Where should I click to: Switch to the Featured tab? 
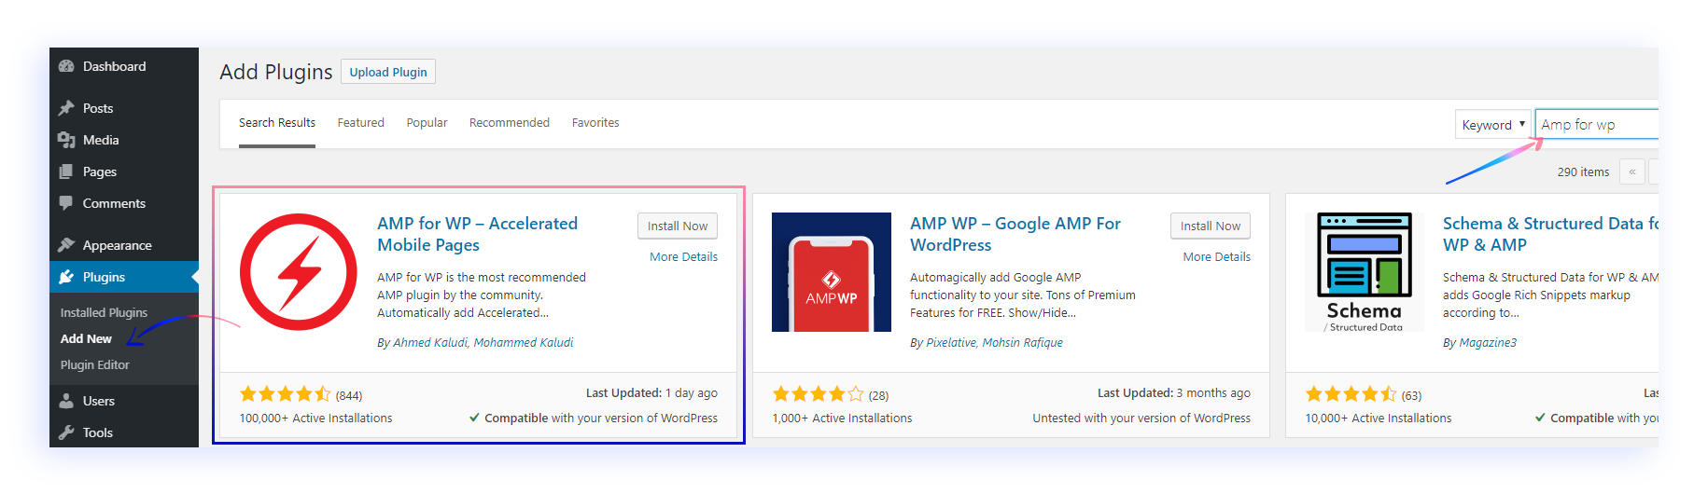click(361, 123)
